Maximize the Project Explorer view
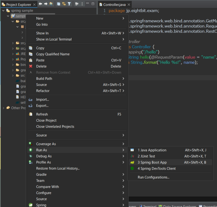The height and width of the screenshot is (207, 217). 93,4
